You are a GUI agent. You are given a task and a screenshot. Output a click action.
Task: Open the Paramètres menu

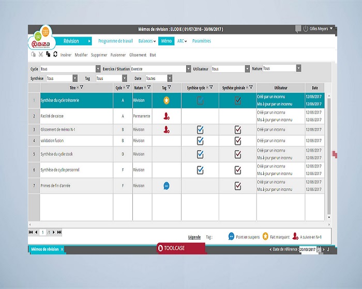[201, 41]
